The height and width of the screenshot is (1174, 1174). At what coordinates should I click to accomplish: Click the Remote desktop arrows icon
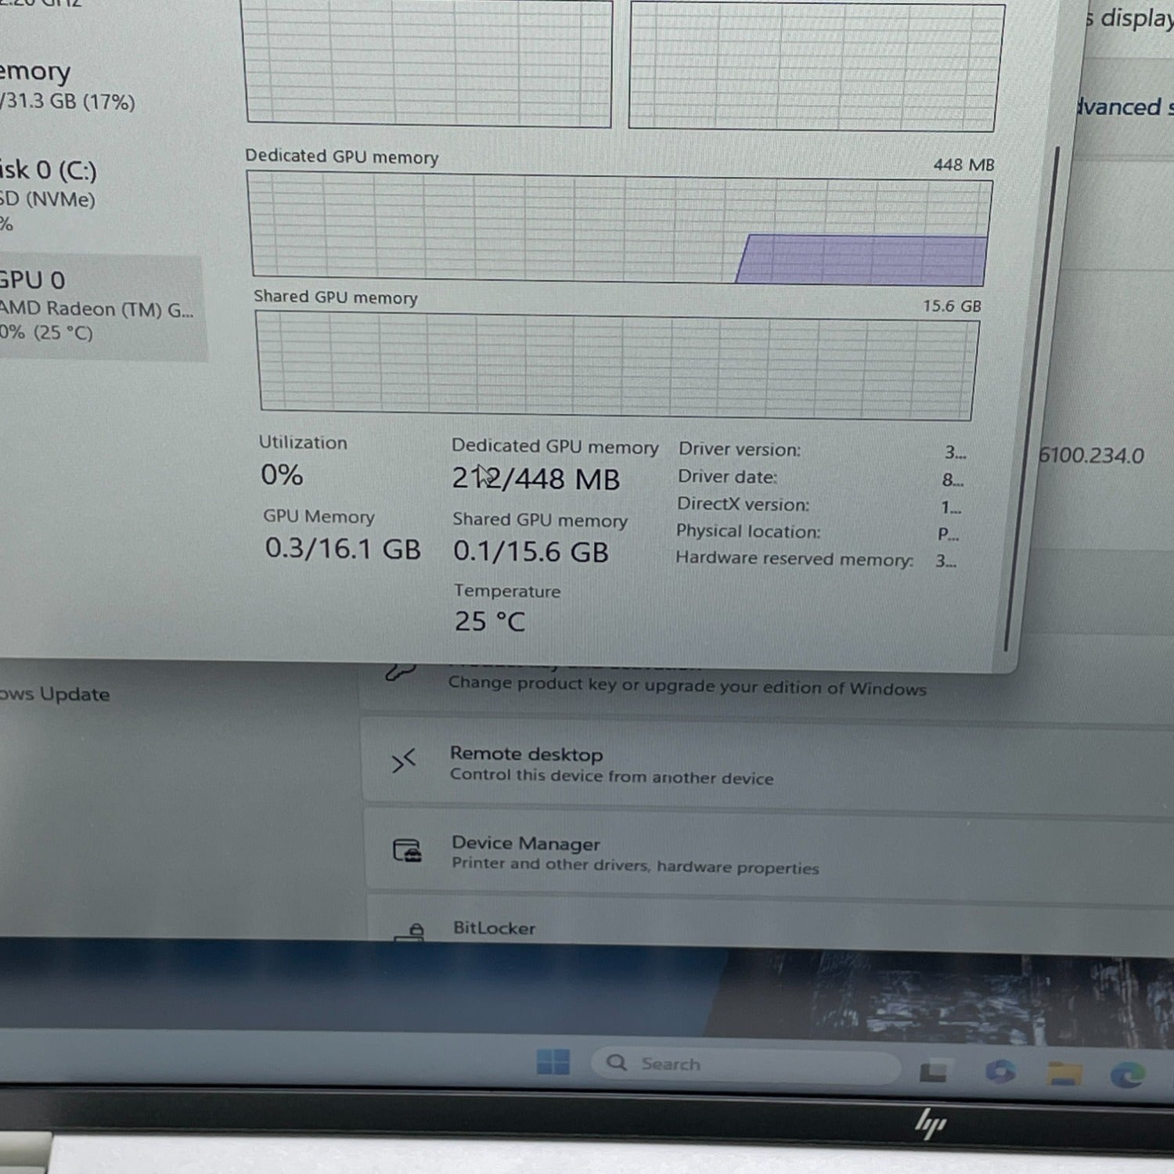(x=403, y=761)
